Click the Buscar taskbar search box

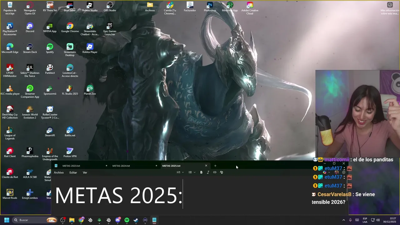pyautogui.click(x=35, y=220)
